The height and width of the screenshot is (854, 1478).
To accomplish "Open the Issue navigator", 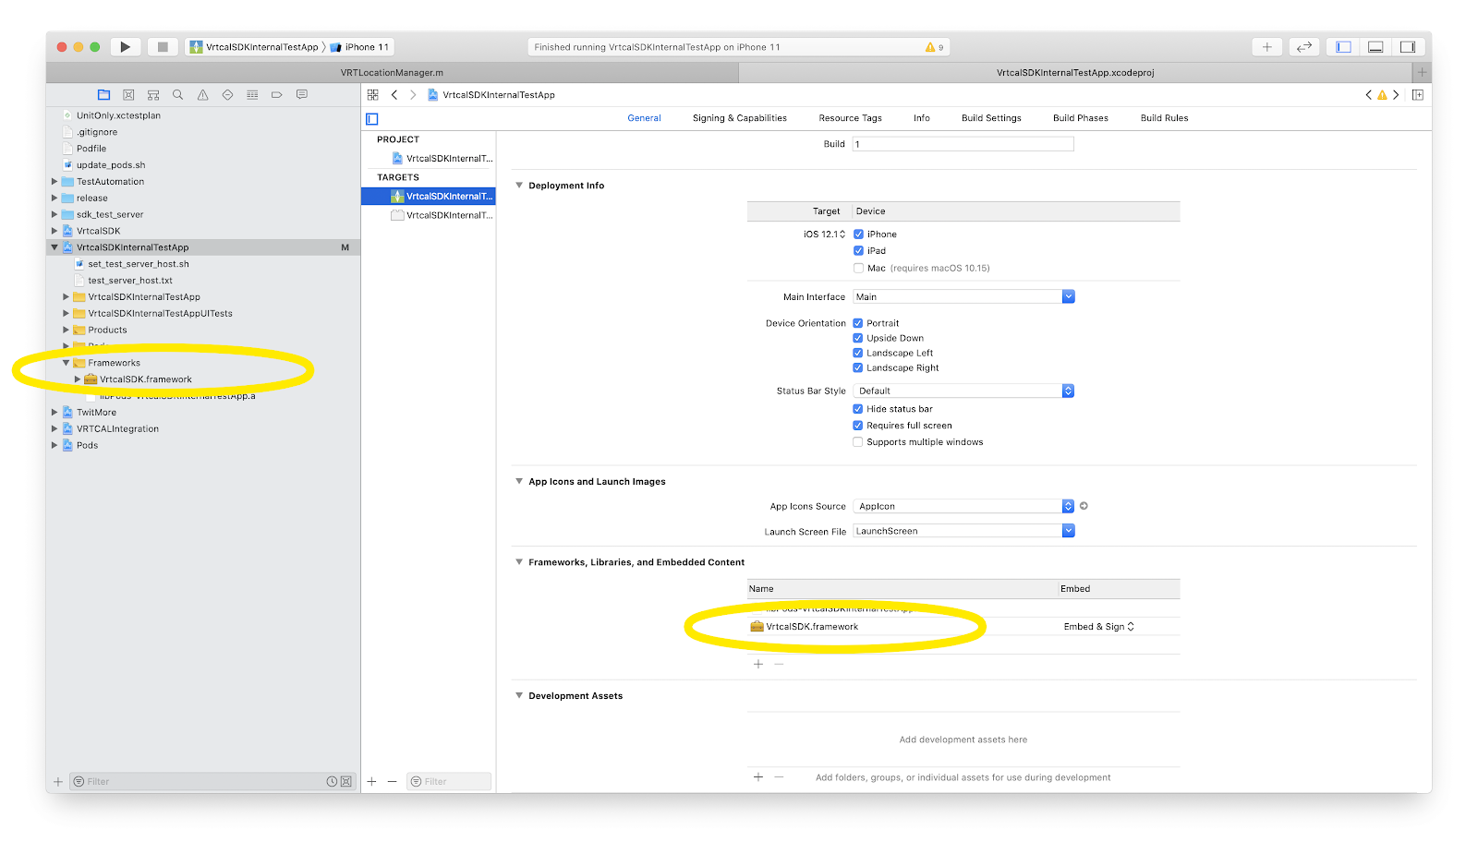I will 202,95.
